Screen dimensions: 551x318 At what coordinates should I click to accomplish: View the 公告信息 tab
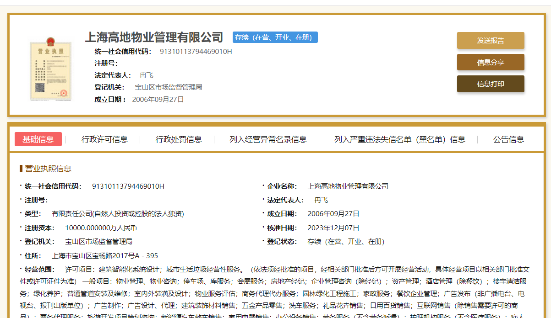(508, 139)
